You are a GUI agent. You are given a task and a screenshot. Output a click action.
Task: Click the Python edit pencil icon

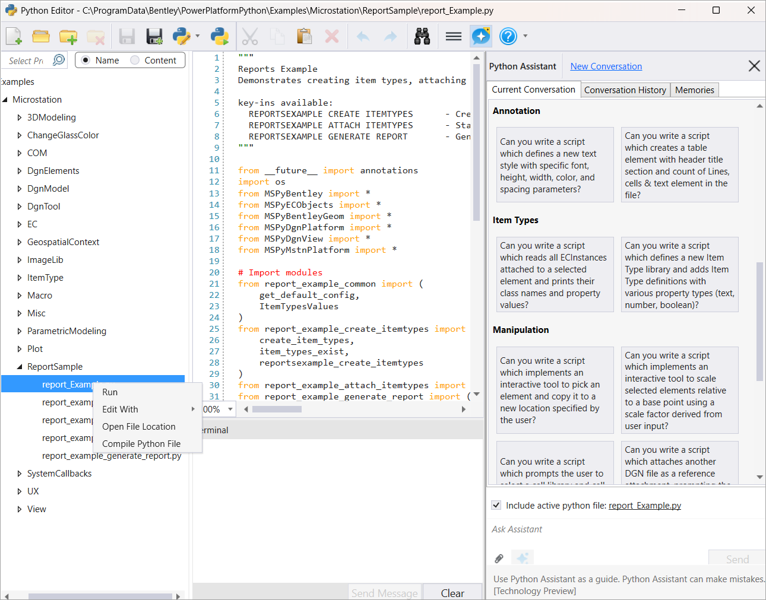tap(182, 36)
